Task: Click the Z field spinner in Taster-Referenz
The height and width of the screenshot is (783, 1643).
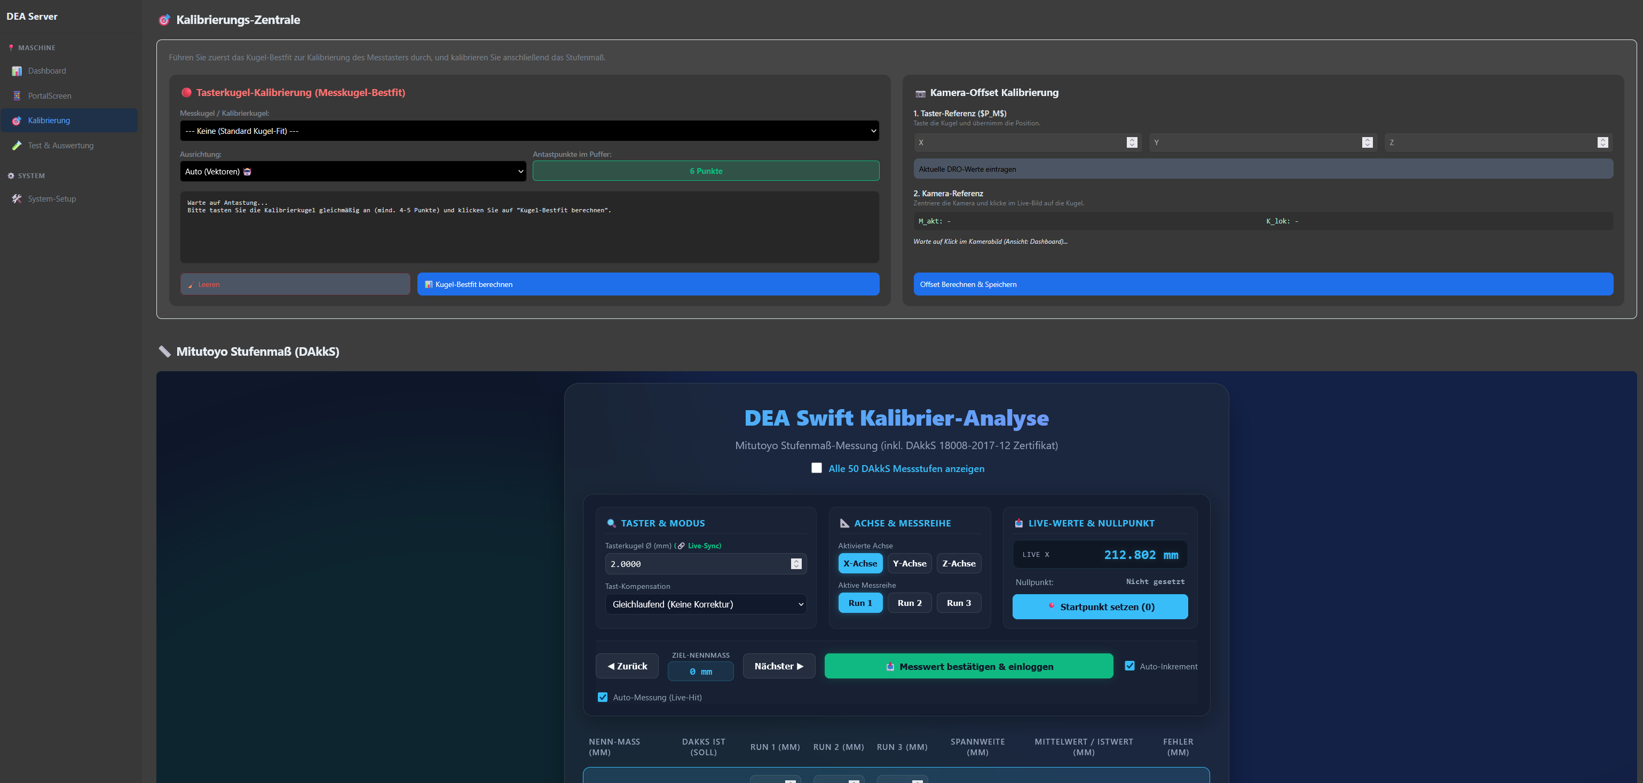Action: click(1602, 143)
